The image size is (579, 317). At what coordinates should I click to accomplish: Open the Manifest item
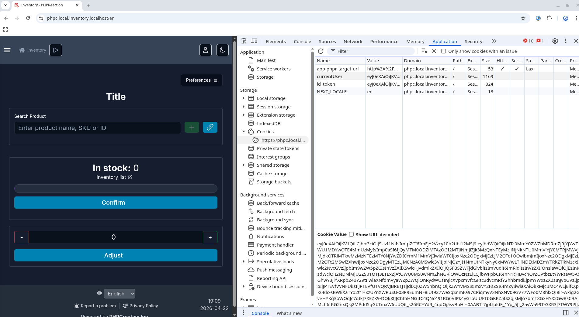(266, 60)
